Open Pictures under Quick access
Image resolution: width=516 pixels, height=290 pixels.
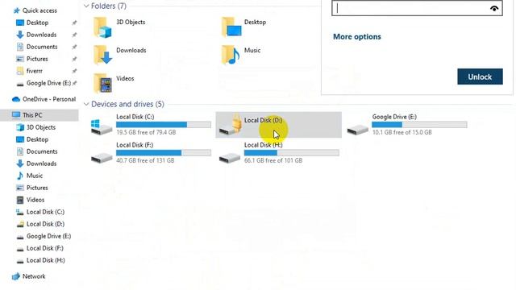coord(37,59)
